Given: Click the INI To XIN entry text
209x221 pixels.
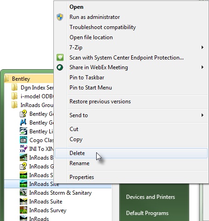Looking at the screenshot, I should coord(41,149).
